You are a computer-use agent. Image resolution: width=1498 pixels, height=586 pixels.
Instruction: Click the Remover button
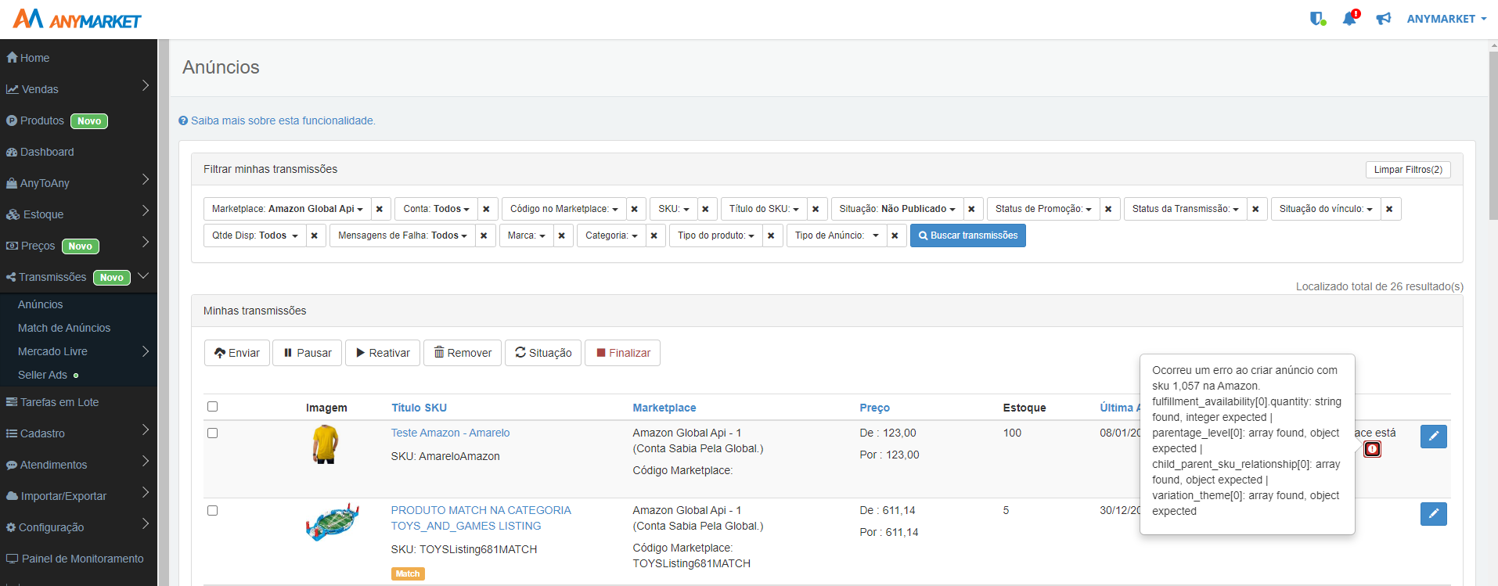463,353
